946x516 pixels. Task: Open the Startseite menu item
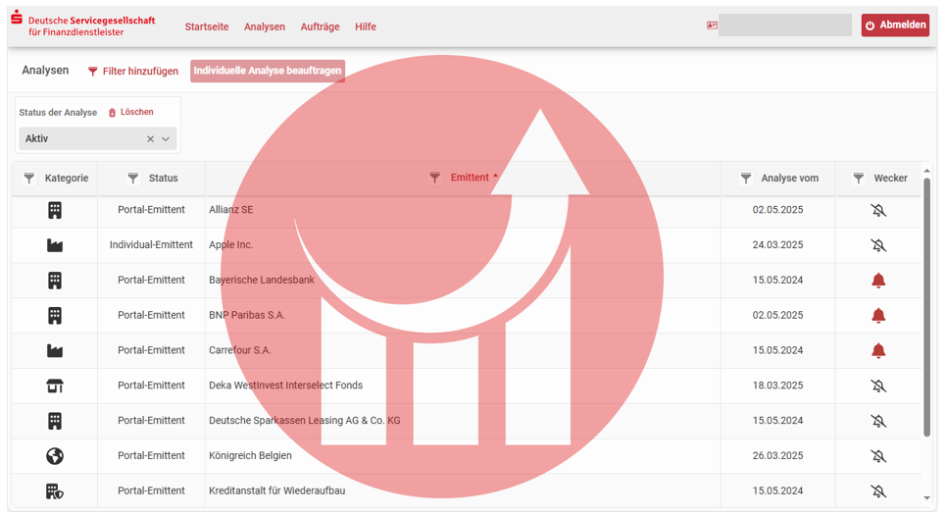coord(206,26)
